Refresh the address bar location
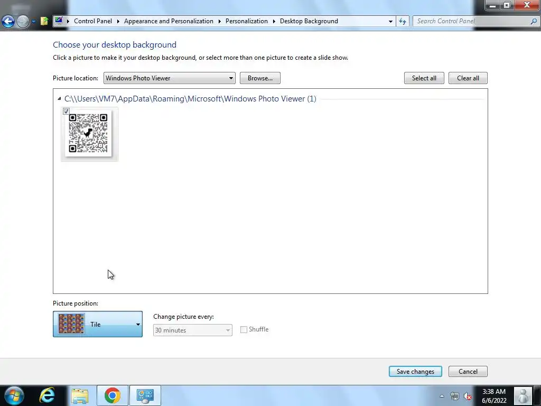Image resolution: width=541 pixels, height=406 pixels. click(x=402, y=21)
